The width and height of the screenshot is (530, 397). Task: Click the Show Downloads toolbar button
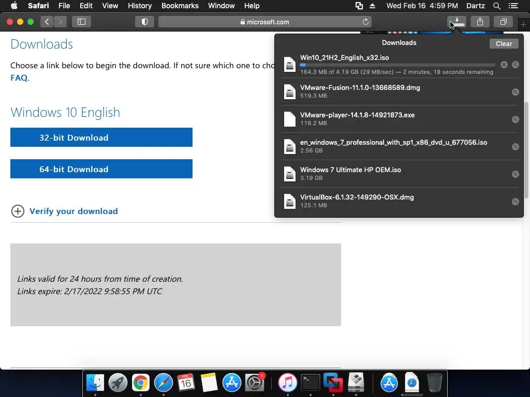point(457,22)
